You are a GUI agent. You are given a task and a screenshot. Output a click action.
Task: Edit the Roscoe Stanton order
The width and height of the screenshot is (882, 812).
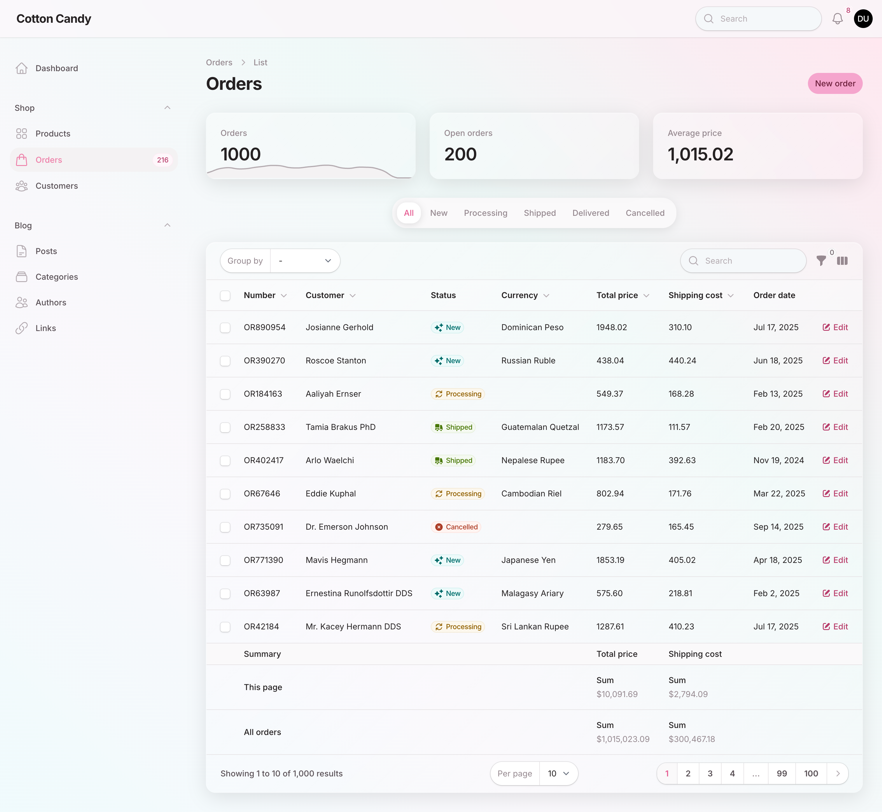tap(835, 360)
